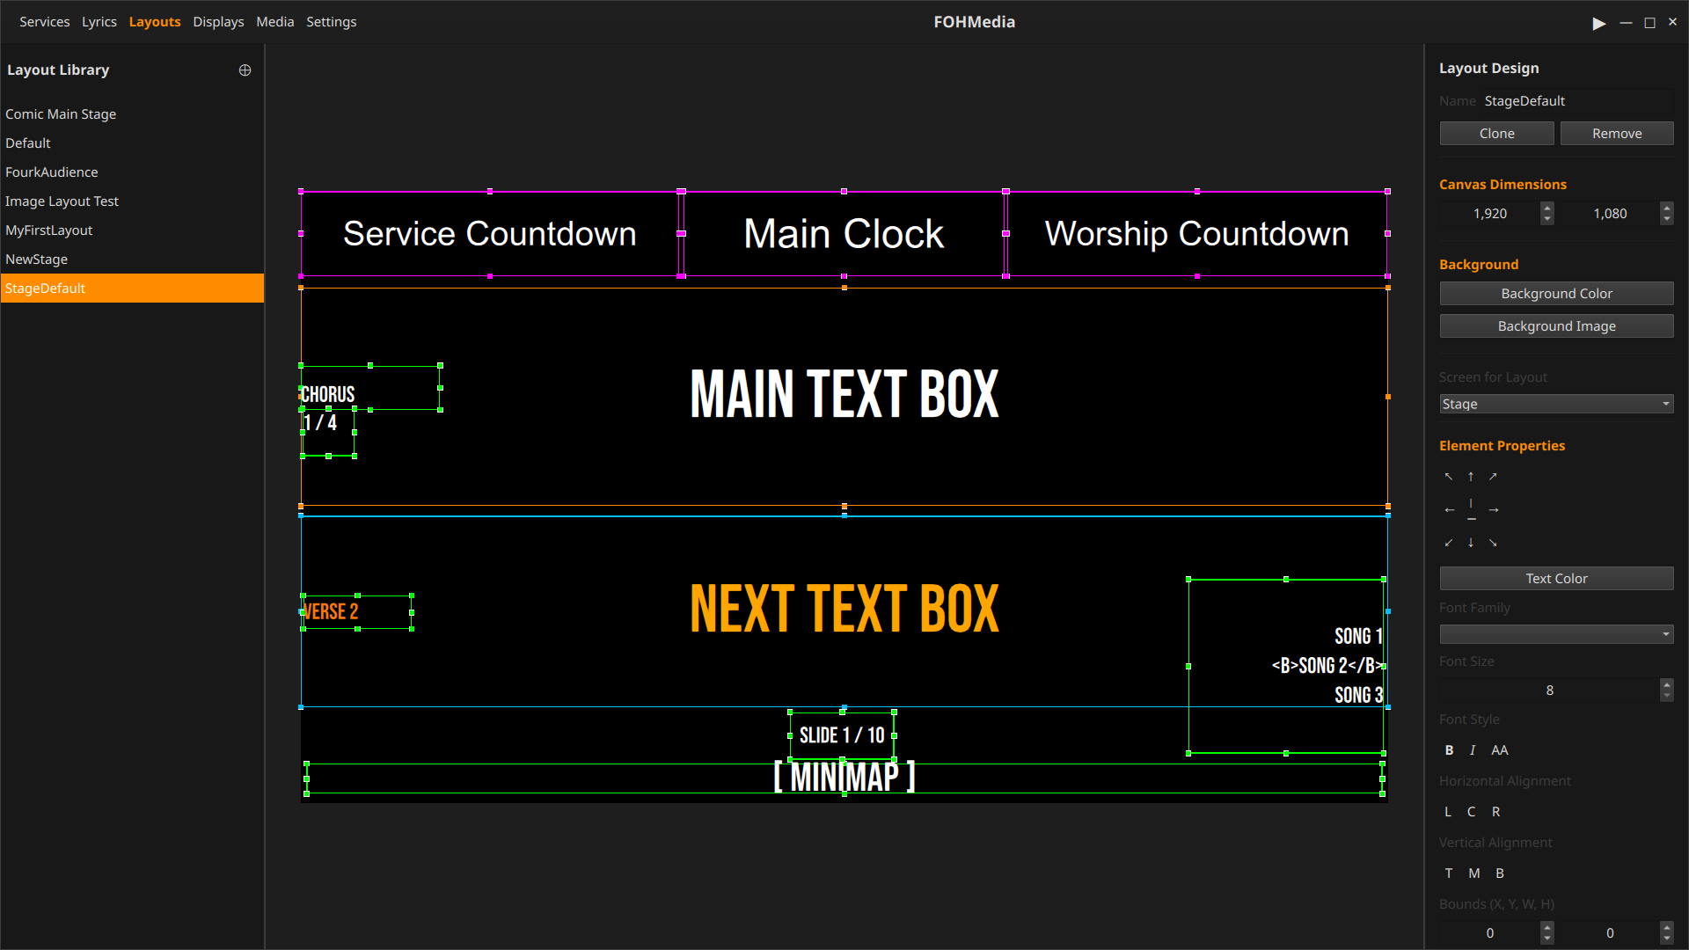Set vertical alignment to middle (M)
1689x950 pixels.
pyautogui.click(x=1474, y=873)
